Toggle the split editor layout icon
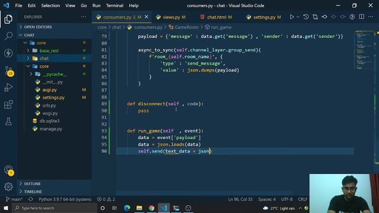The width and height of the screenshot is (379, 213). point(362,17)
